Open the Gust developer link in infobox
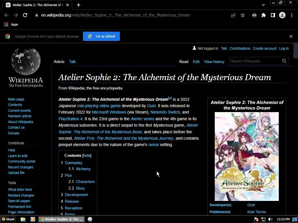Screen dimensions: 298x223 pos(251,205)
